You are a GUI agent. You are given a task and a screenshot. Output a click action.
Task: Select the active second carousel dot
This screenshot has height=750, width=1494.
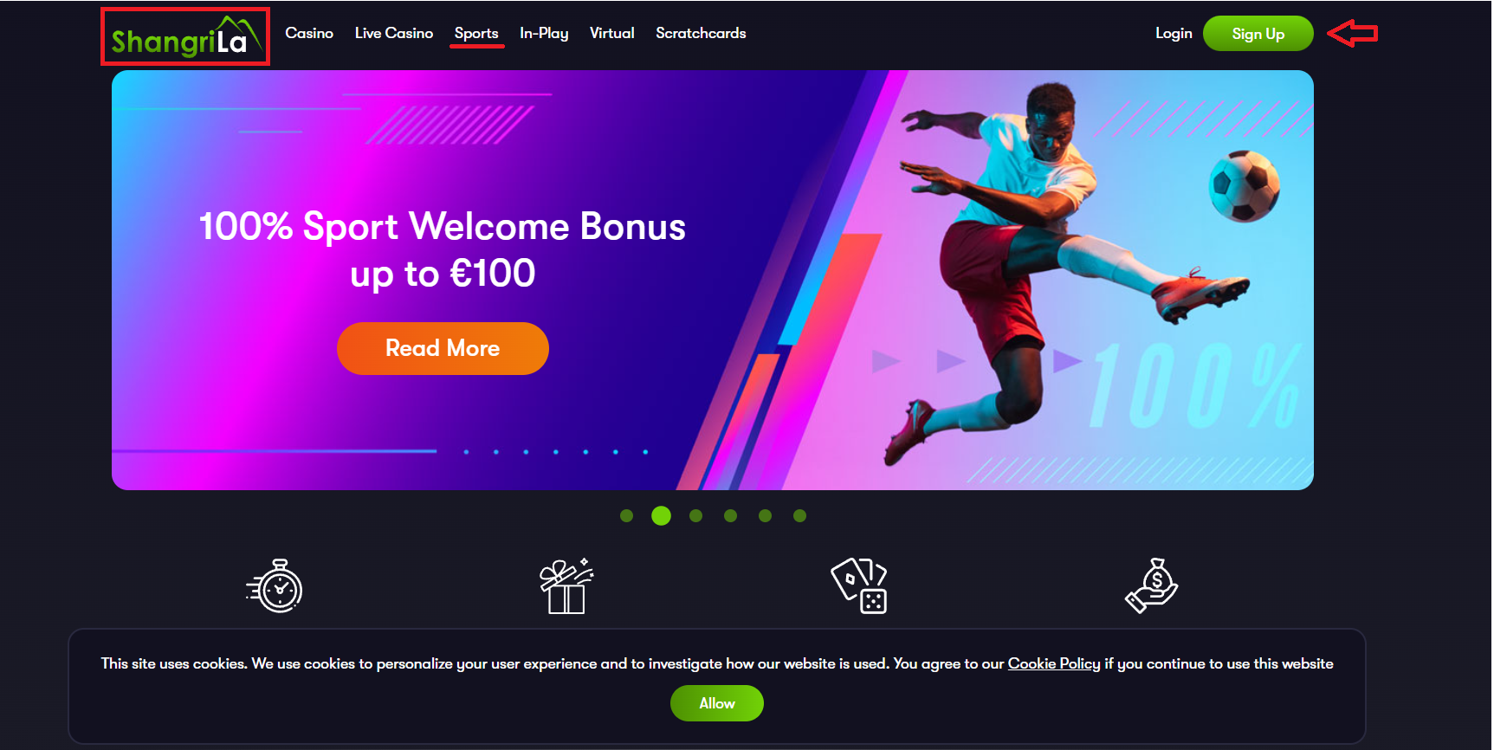(x=662, y=516)
